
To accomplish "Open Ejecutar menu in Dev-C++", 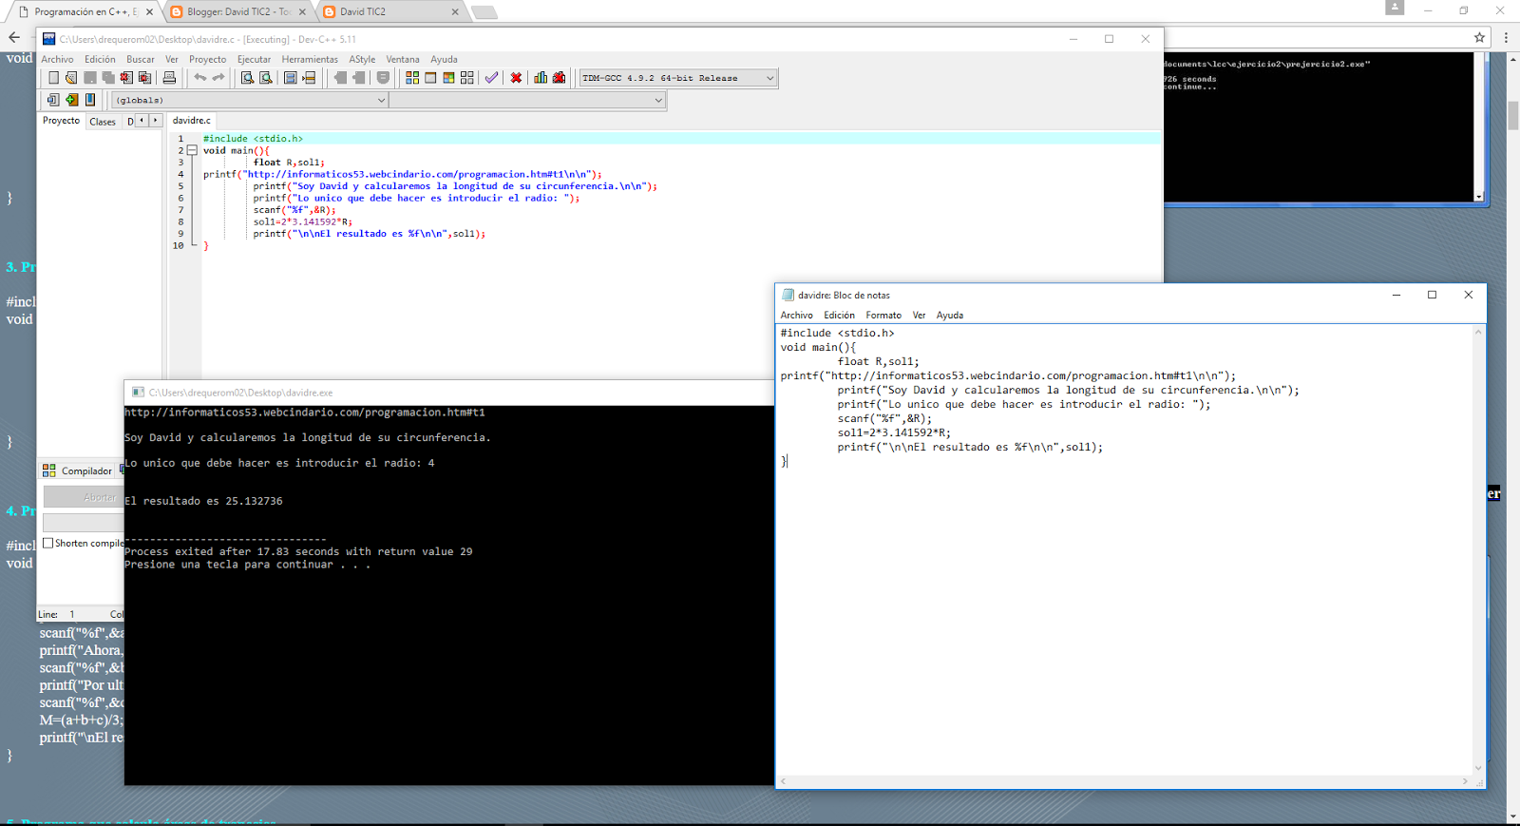I will pos(254,59).
